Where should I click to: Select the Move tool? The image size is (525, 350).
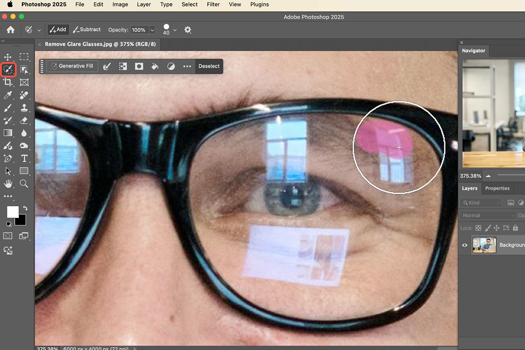(8, 56)
